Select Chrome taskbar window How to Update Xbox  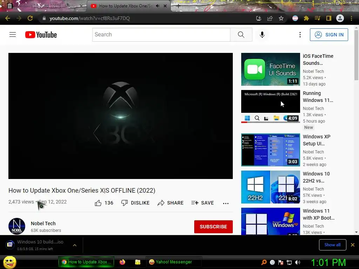[86, 262]
